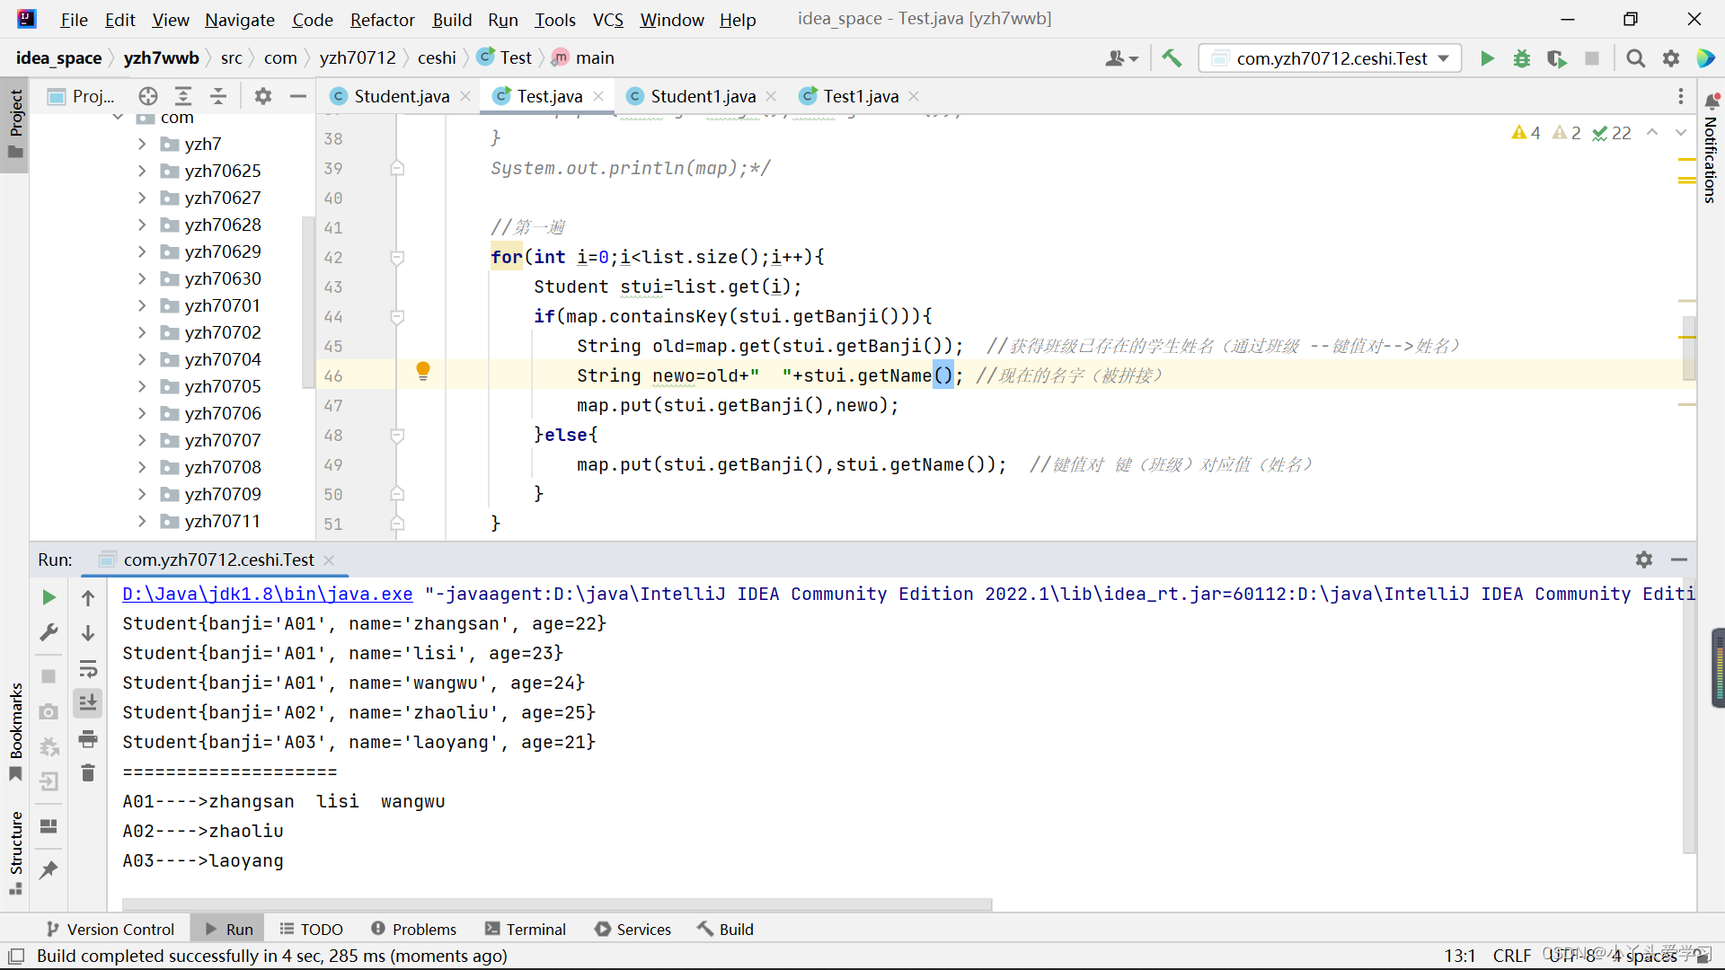
Task: Open run configuration wrench icon in Run panel
Action: (x=49, y=633)
